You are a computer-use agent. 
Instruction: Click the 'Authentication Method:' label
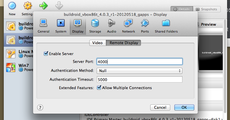[x=72, y=71]
